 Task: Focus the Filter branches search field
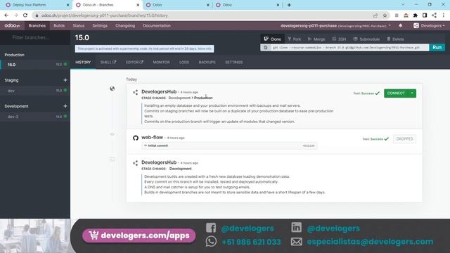[35, 37]
